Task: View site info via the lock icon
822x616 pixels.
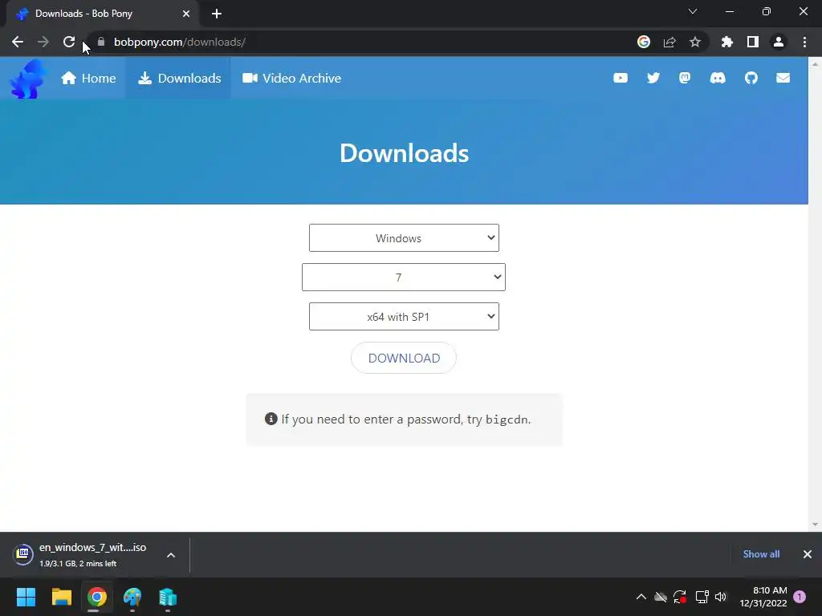Action: pyautogui.click(x=101, y=42)
